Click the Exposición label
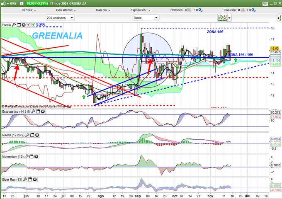This screenshot has height=199, width=282. [138, 10]
